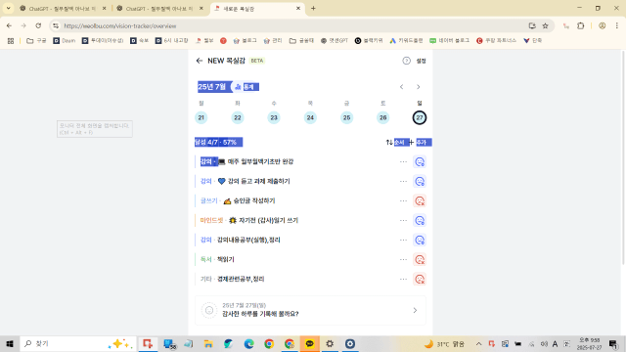
Task: Open the 설정 settings link
Action: click(x=422, y=61)
